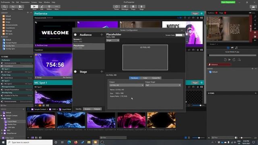Skip backward in media transport
Image resolution: width=258 pixels, height=145 pixels.
click(225, 60)
